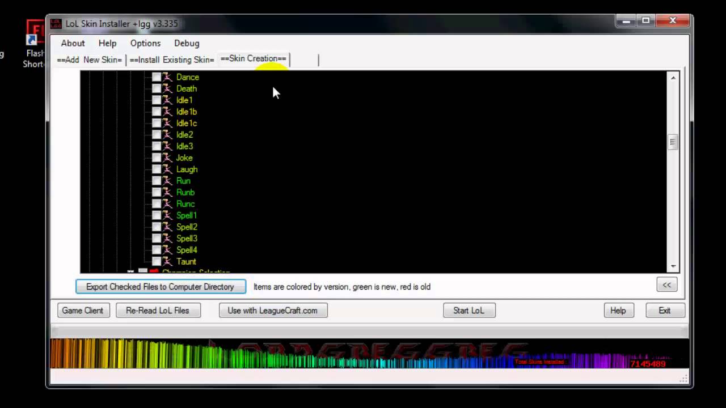Click Use with LeagueCraft.com button
Viewport: 726px width, 408px height.
coord(273,311)
